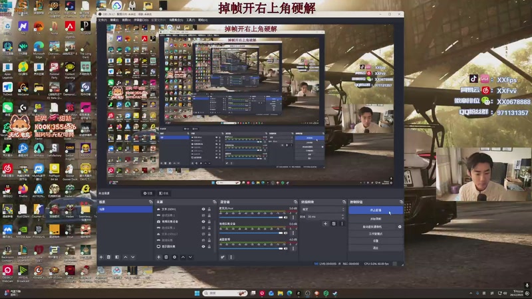Screen dimensions: 532x299
Task: Pop out the audio mixer dock panel
Action: pos(295,202)
